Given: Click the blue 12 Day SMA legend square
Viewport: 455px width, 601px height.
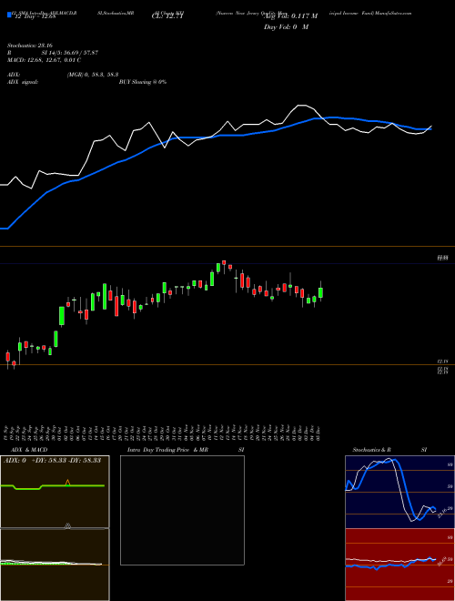Looking at the screenshot, I should coord(9,15).
